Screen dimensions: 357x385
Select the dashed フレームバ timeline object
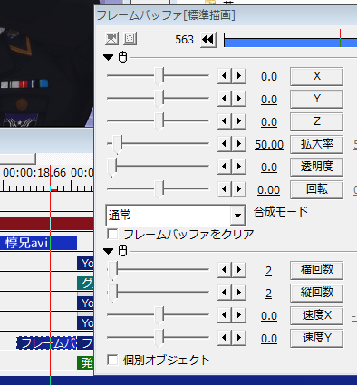coord(46,343)
